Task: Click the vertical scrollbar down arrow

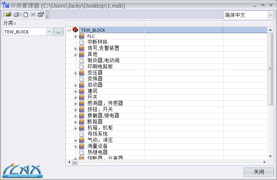Action: click(270, 156)
